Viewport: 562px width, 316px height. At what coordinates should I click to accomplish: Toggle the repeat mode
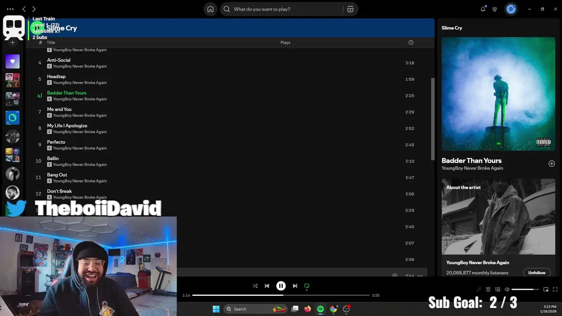[x=307, y=286]
